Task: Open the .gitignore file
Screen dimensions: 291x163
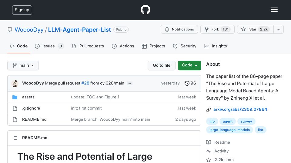Action: (31, 108)
